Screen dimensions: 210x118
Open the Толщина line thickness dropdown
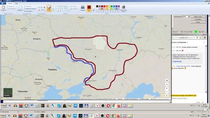pos(83,11)
